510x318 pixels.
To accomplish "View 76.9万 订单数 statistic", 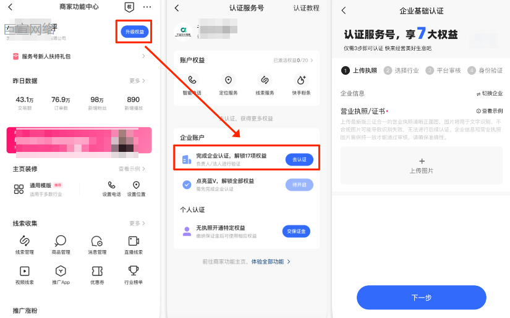I will tap(61, 103).
